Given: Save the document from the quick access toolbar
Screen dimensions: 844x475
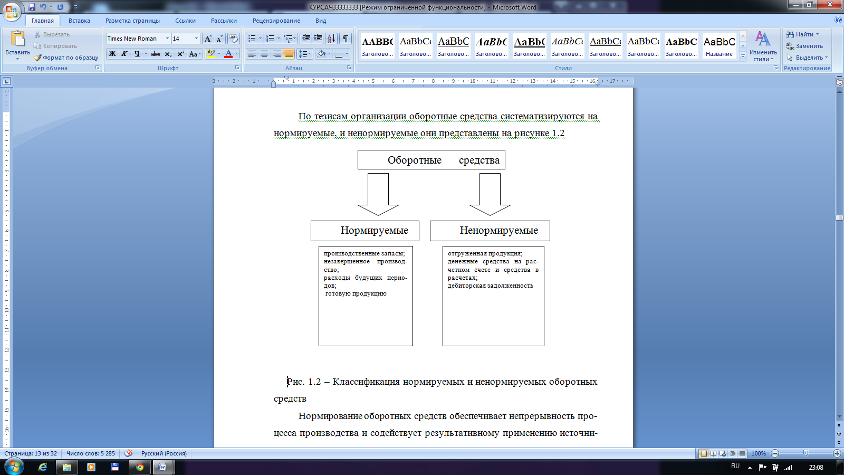Looking at the screenshot, I should coord(32,7).
